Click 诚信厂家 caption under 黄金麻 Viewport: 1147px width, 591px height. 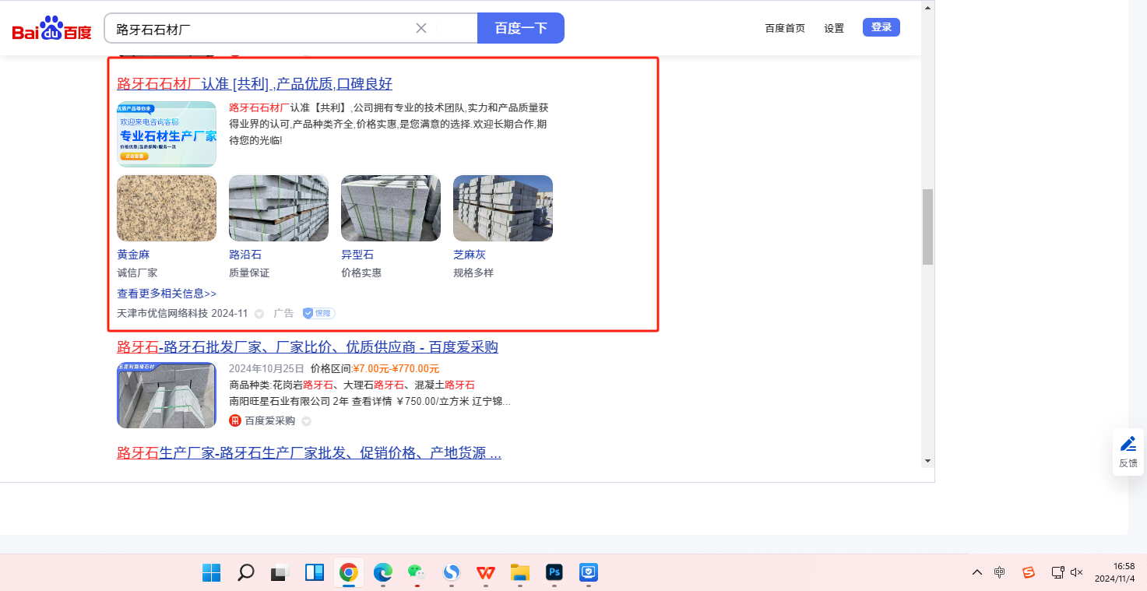(137, 273)
